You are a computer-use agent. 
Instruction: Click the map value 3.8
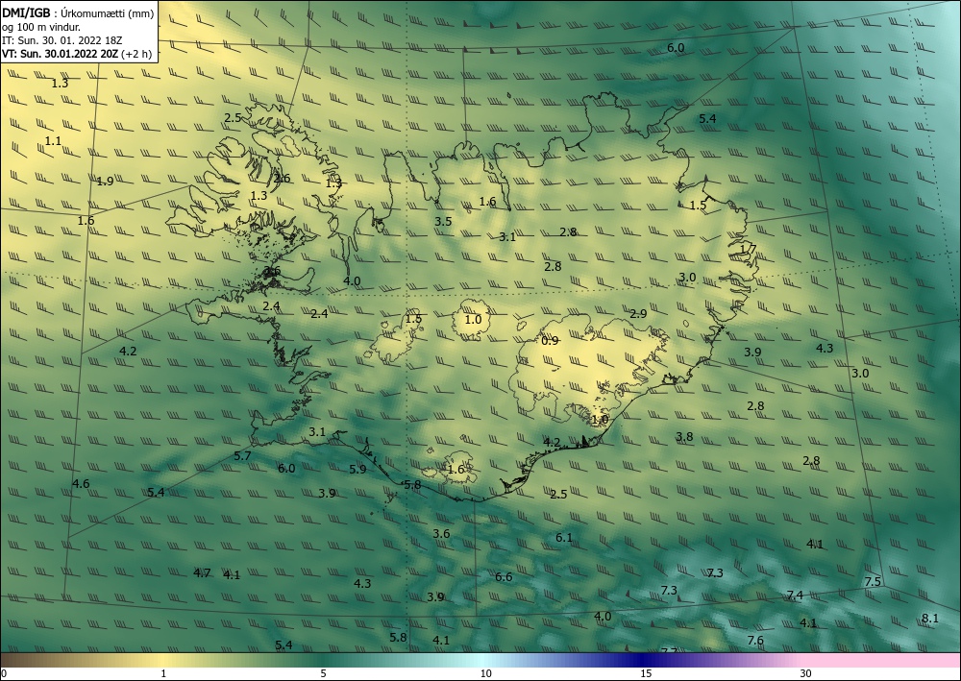pyautogui.click(x=684, y=437)
